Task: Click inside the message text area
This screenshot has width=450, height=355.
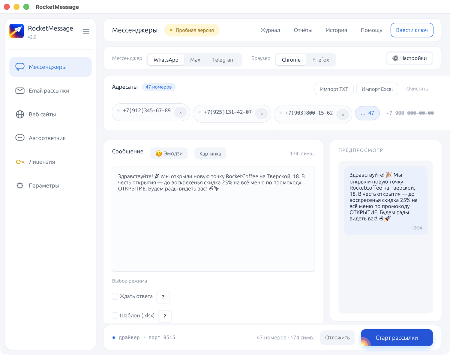Action: (x=213, y=219)
